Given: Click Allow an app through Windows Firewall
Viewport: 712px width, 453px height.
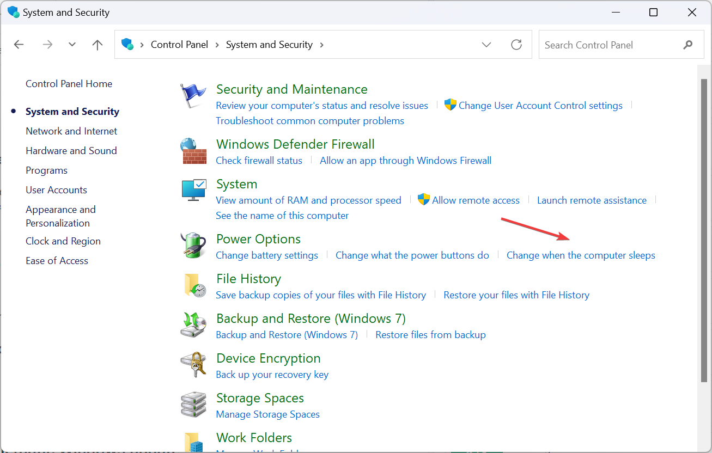Looking at the screenshot, I should click(405, 161).
